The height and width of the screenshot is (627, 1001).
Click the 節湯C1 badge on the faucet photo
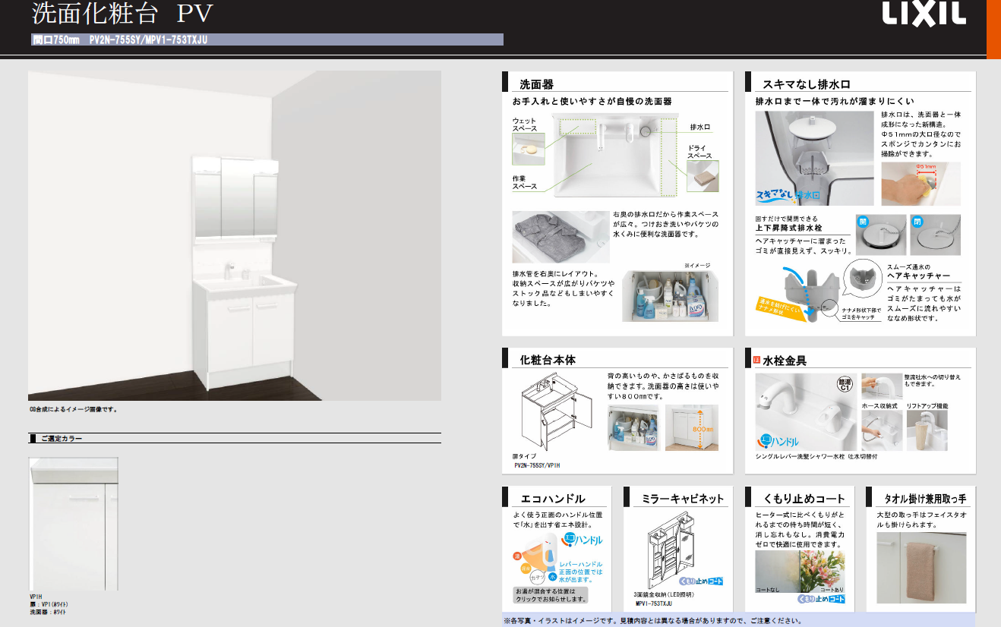coord(845,385)
